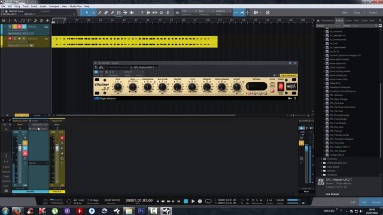Adjust the blue mixer channel fader
Screen dimensions: 383x215
20,148
